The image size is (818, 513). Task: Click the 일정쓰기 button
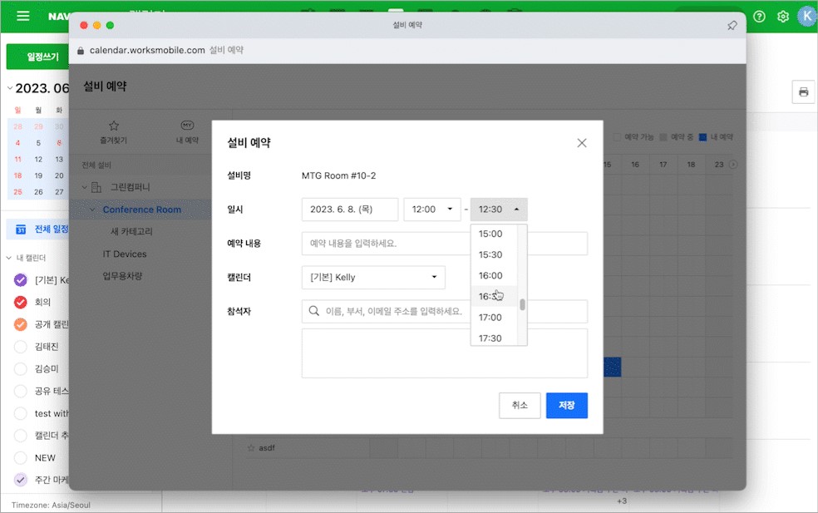(37, 57)
